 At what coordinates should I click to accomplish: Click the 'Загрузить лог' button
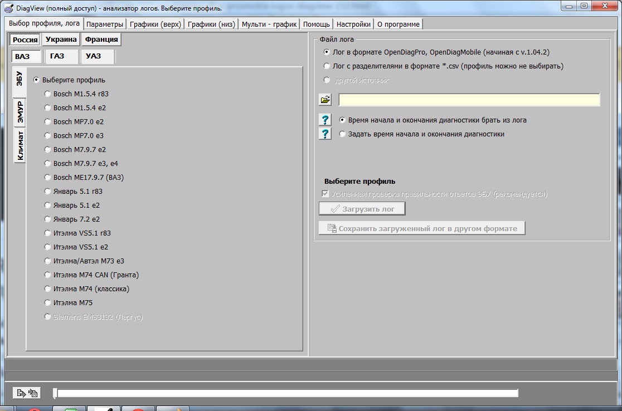pos(362,209)
